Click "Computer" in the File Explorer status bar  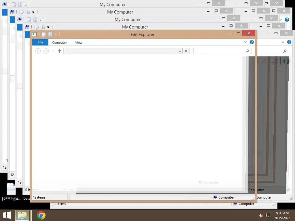pos(224,197)
